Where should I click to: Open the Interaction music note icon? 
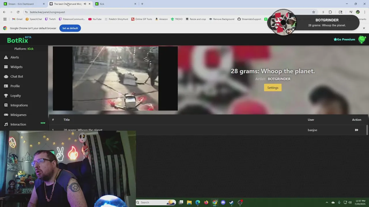pyautogui.click(x=6, y=124)
